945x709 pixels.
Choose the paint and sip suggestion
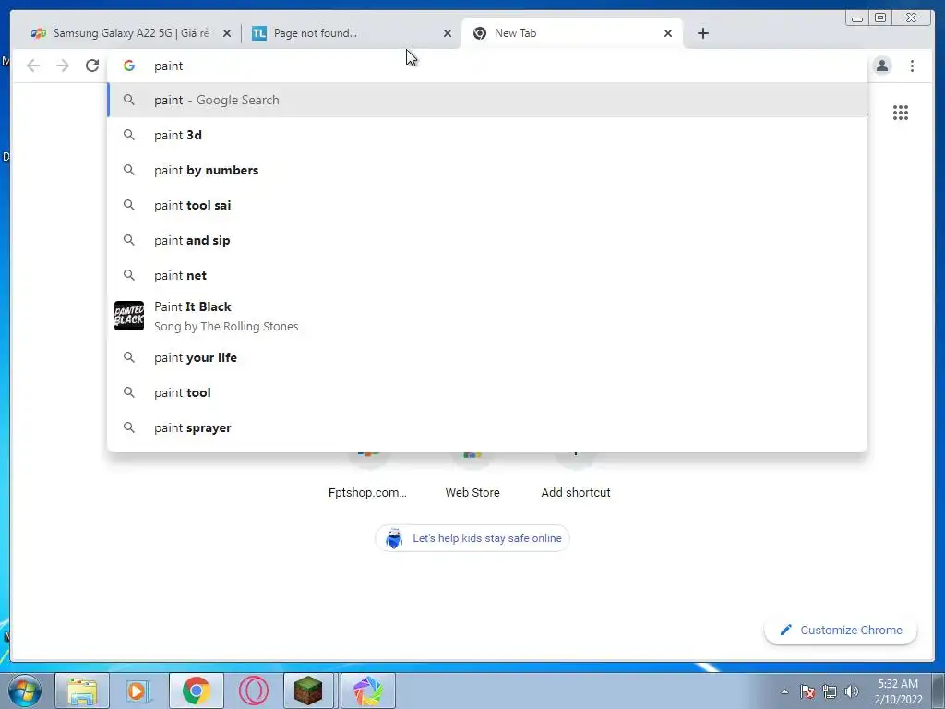click(487, 240)
